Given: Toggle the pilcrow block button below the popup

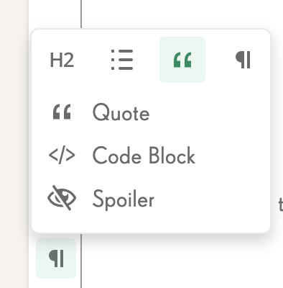Looking at the screenshot, I should tap(56, 258).
